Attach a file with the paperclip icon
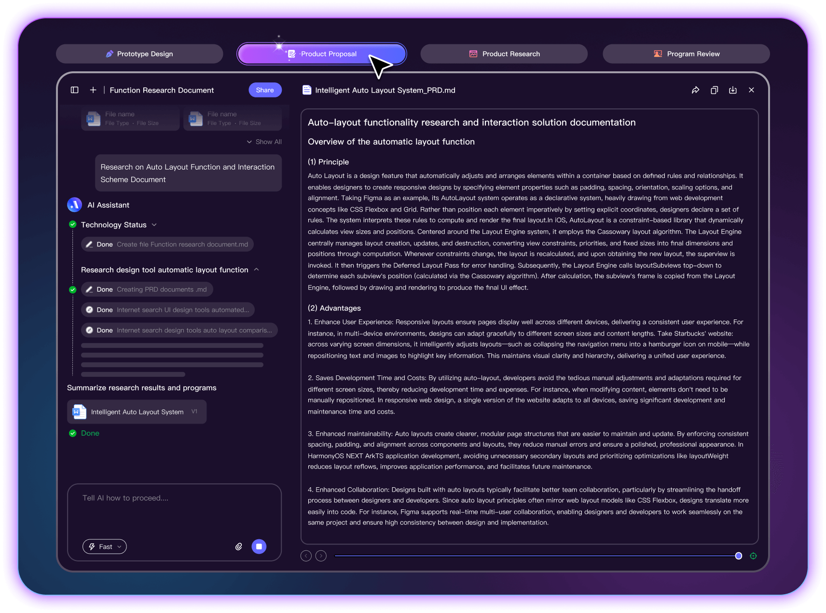Image resolution: width=826 pixels, height=613 pixels. click(x=238, y=546)
